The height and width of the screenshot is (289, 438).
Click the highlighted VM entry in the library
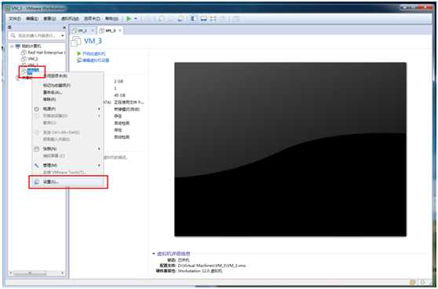point(33,71)
